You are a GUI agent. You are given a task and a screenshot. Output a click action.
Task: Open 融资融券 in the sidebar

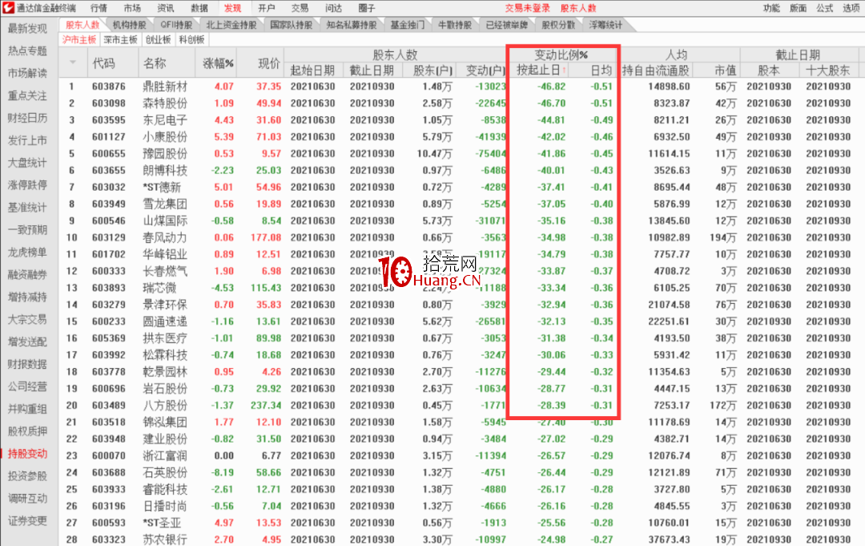(x=27, y=274)
